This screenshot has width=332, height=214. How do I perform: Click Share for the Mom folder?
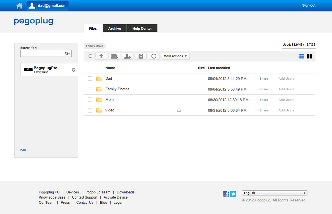tap(263, 100)
